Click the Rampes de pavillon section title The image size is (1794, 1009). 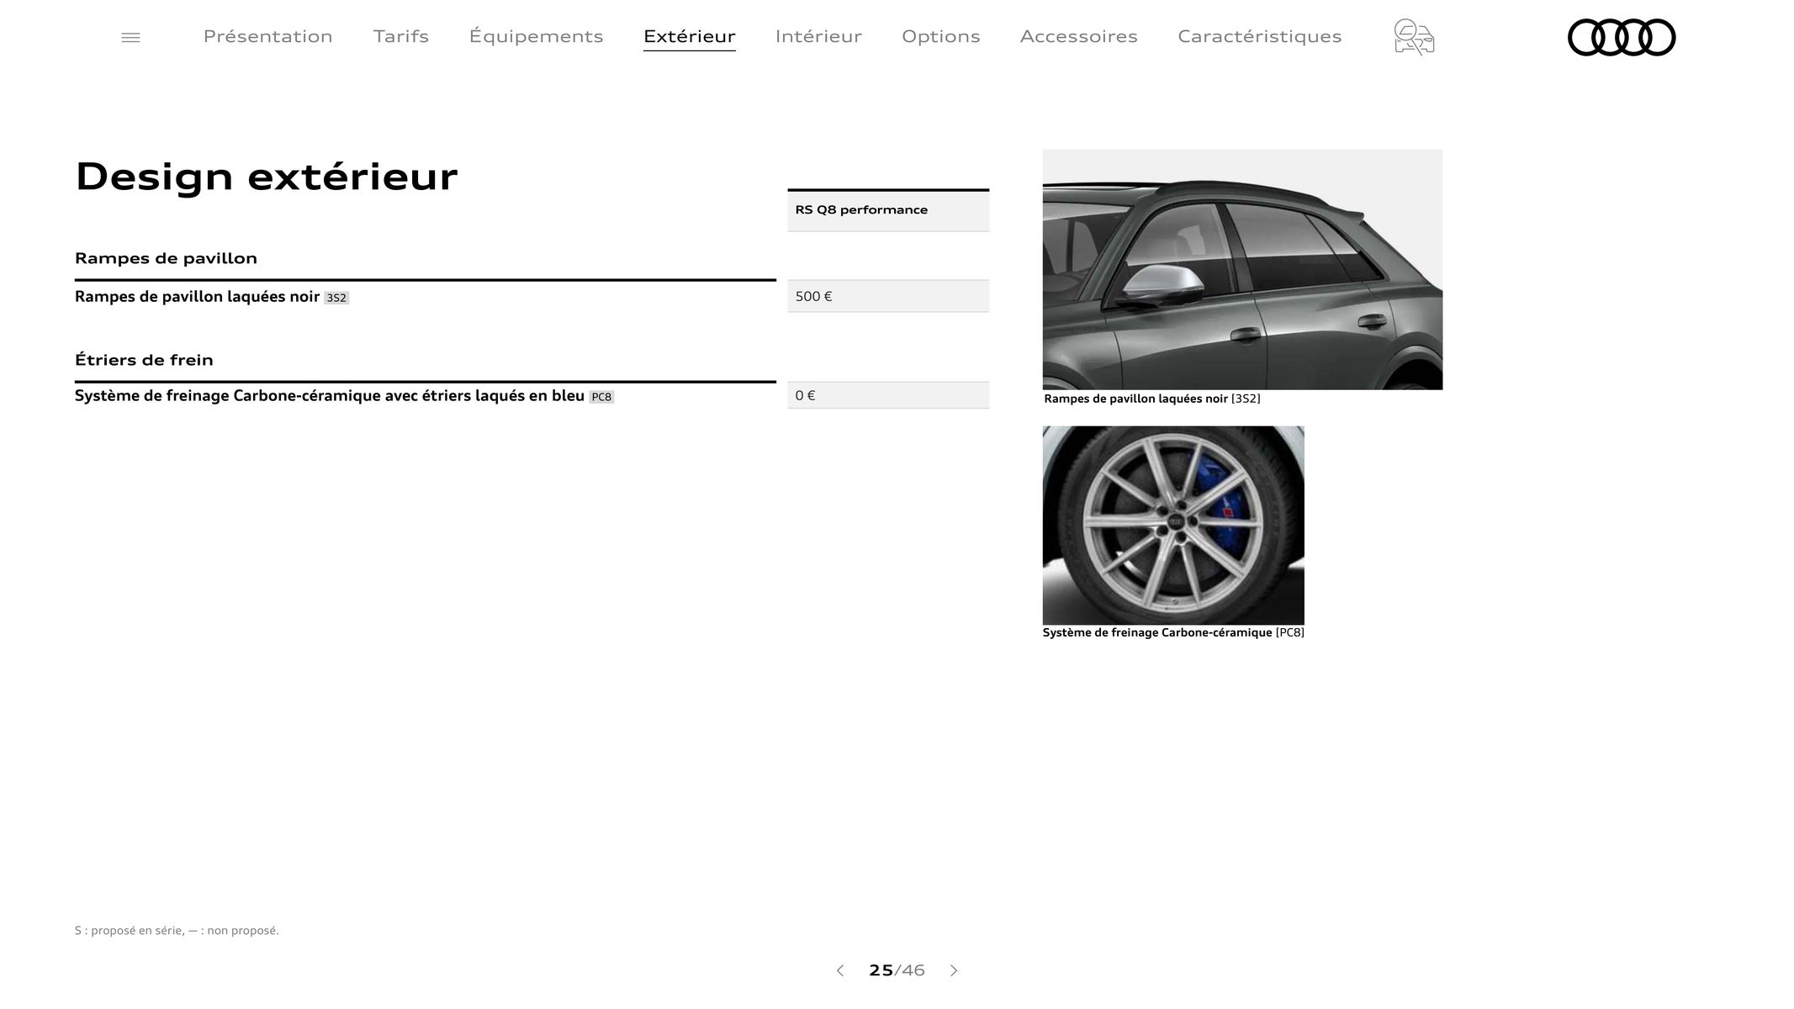166,258
